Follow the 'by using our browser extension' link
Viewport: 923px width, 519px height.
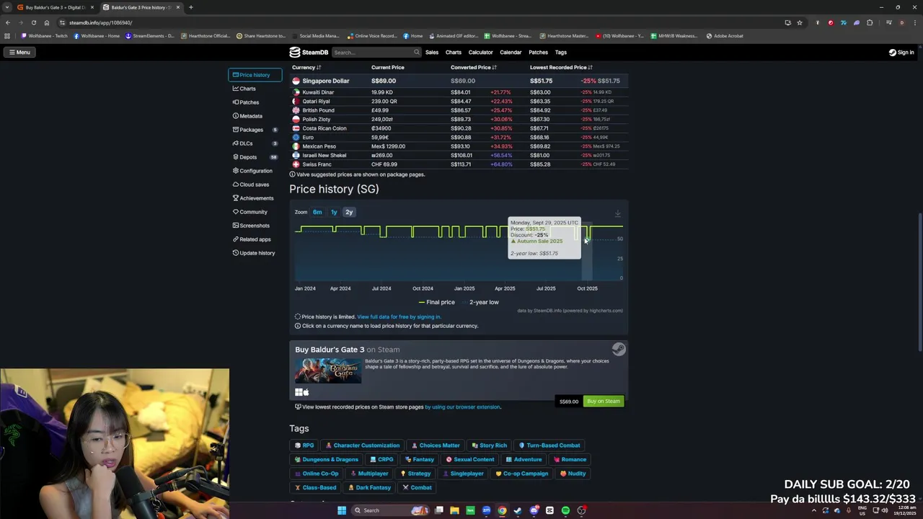coord(462,407)
